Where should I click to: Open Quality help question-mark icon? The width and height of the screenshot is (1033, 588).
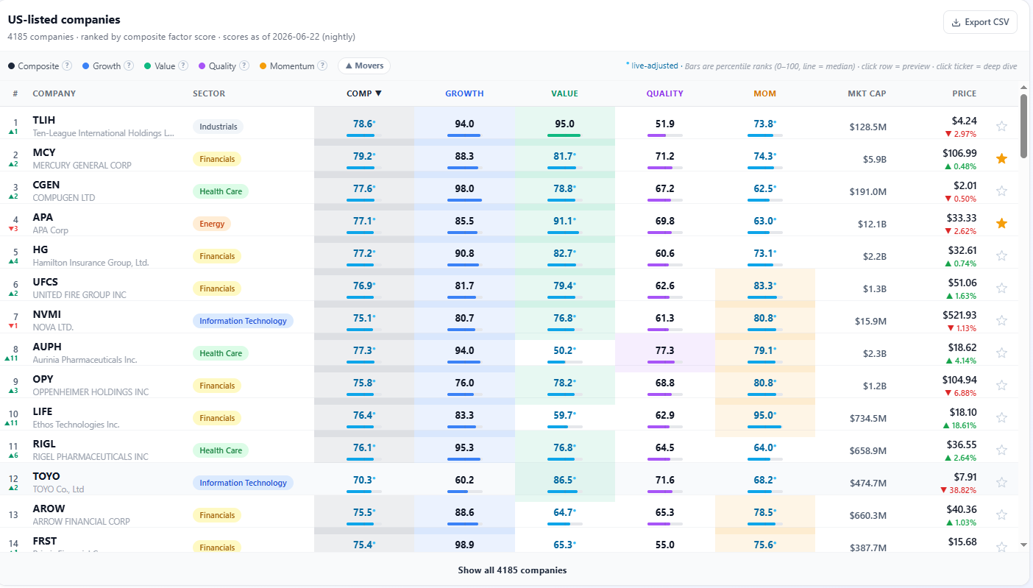coord(244,65)
